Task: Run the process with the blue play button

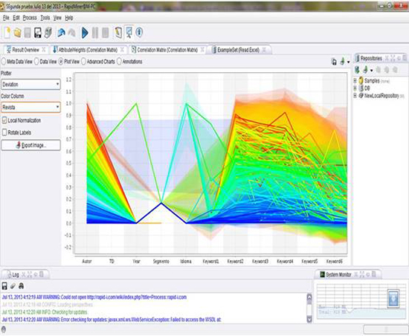Action: pyautogui.click(x=85, y=33)
